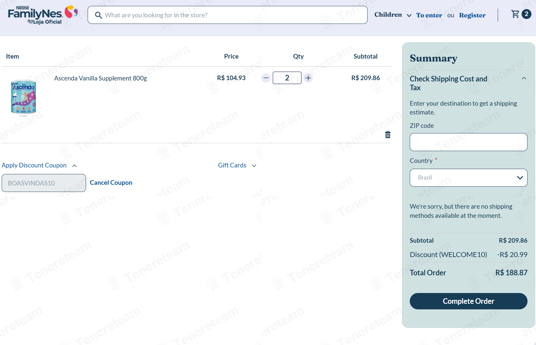Image resolution: width=536 pixels, height=345 pixels.
Task: Click the Qty column header
Action: coord(298,56)
